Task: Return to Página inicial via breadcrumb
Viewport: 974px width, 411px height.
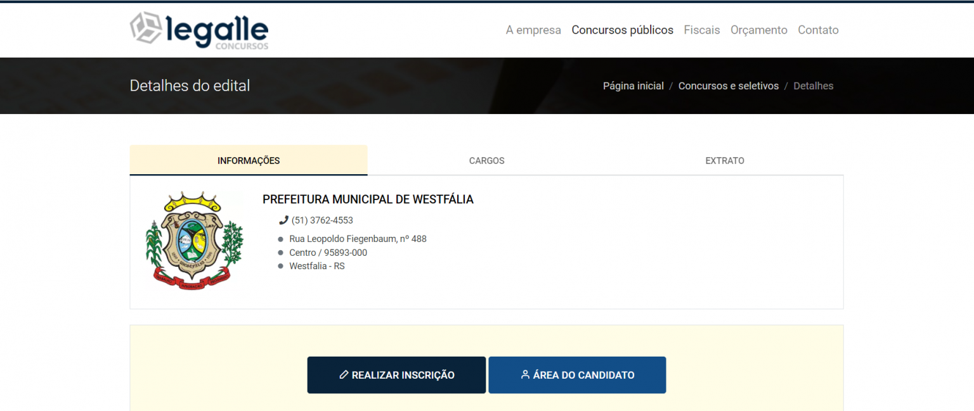Action: click(x=633, y=86)
